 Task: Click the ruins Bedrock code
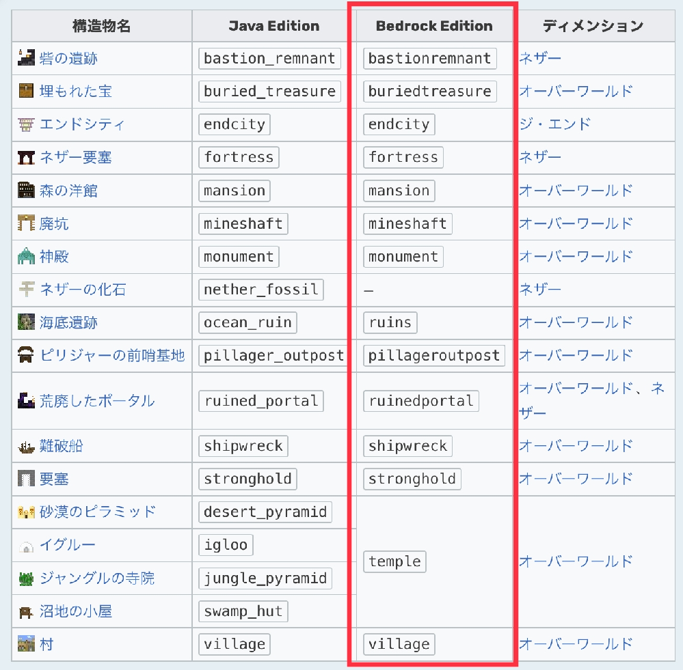click(390, 322)
